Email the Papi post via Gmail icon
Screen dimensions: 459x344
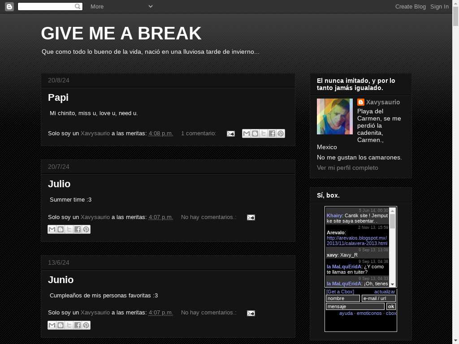point(246,133)
